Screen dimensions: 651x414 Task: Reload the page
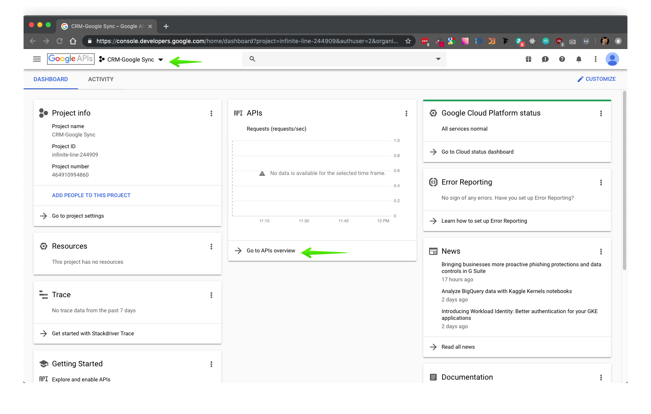[x=60, y=41]
